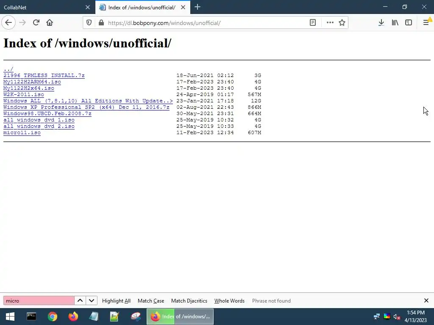Toggle Match Diacritics option
The image size is (434, 325).
(x=189, y=301)
